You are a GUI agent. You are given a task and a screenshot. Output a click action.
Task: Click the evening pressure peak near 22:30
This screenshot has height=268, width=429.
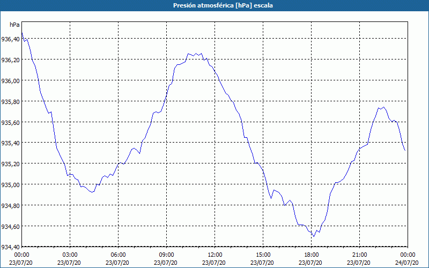click(x=384, y=107)
